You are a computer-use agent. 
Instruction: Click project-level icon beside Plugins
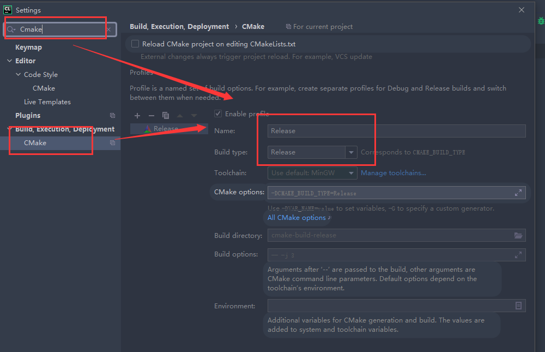112,116
